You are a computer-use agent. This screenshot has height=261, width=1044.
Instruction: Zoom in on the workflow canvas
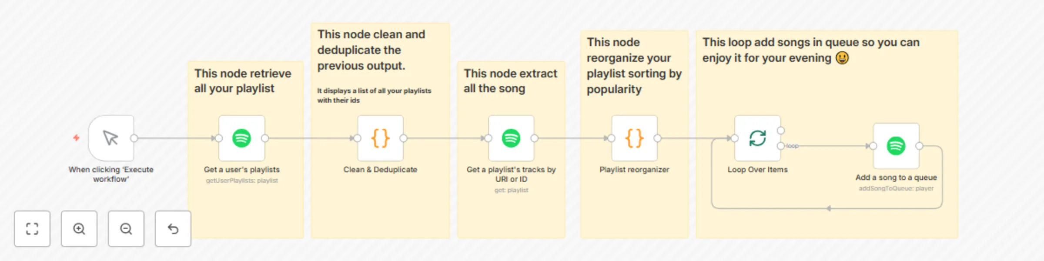[x=79, y=228]
